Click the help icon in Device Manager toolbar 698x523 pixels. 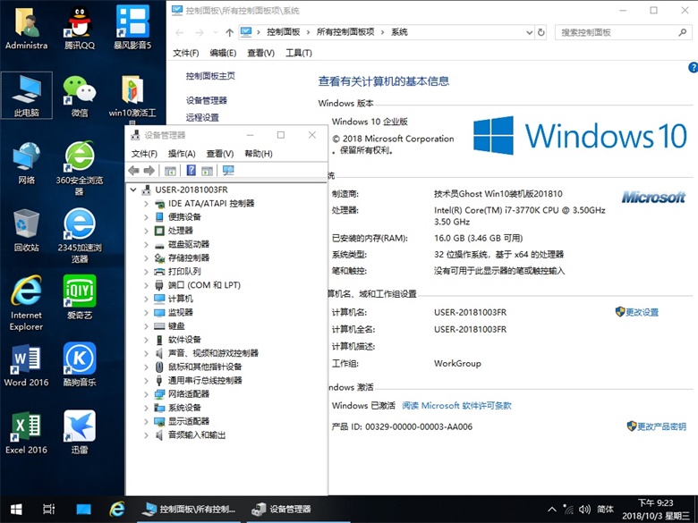tap(190, 171)
